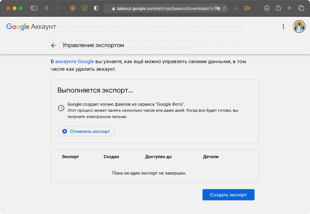The width and height of the screenshot is (310, 214).
Task: Minimize the window with the yellow button
Action: tap(15, 8)
